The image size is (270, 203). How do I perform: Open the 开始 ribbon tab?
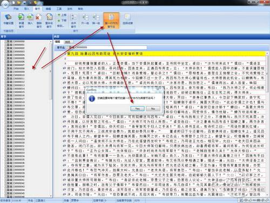(x=16, y=9)
